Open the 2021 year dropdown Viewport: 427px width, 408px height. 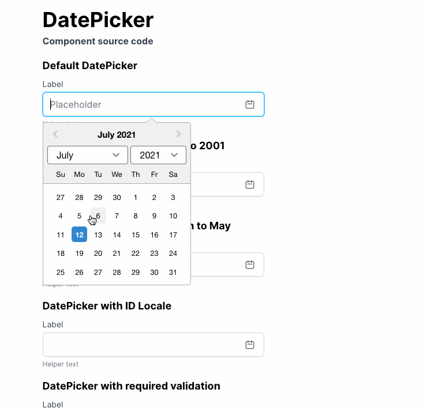tap(158, 155)
